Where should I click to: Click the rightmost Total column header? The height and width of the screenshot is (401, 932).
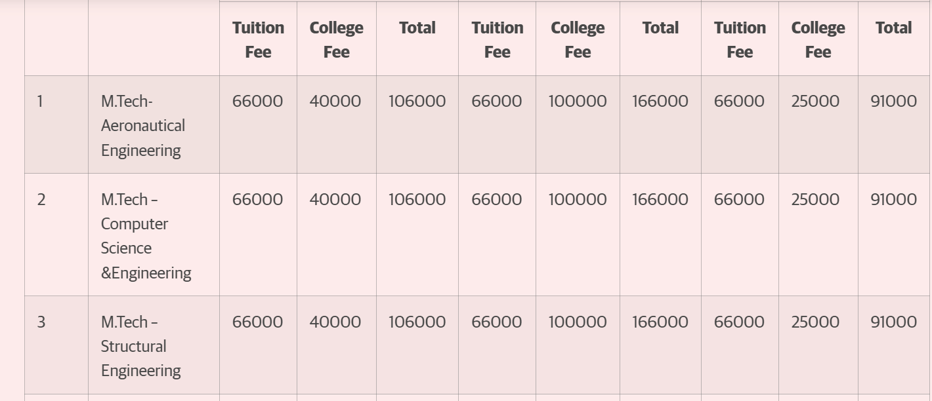click(893, 28)
